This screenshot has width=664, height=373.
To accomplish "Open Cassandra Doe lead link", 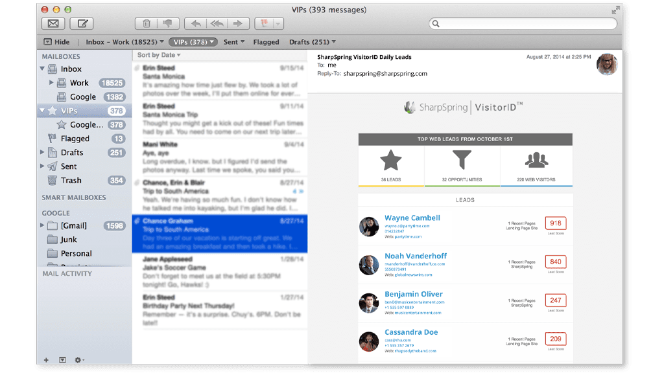I will (411, 332).
